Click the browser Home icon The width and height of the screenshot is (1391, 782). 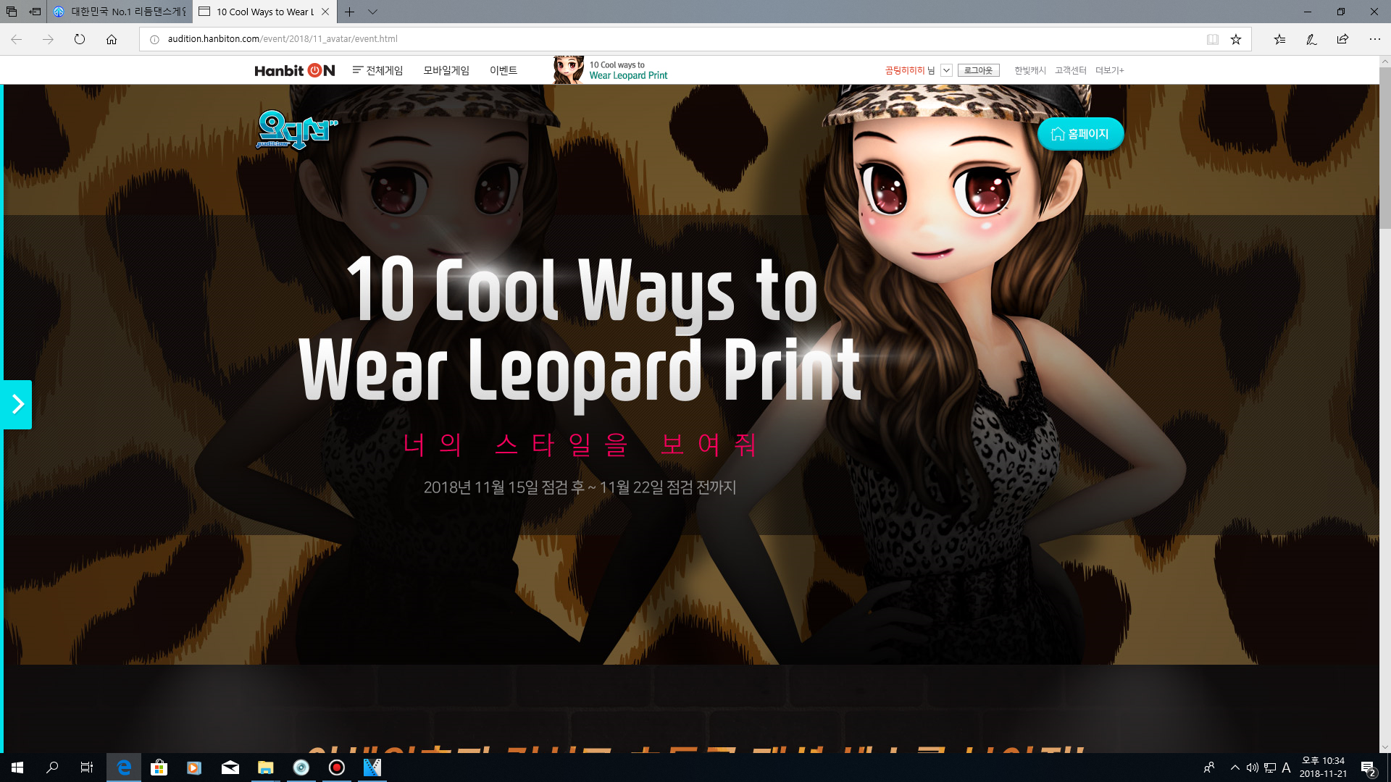click(112, 39)
